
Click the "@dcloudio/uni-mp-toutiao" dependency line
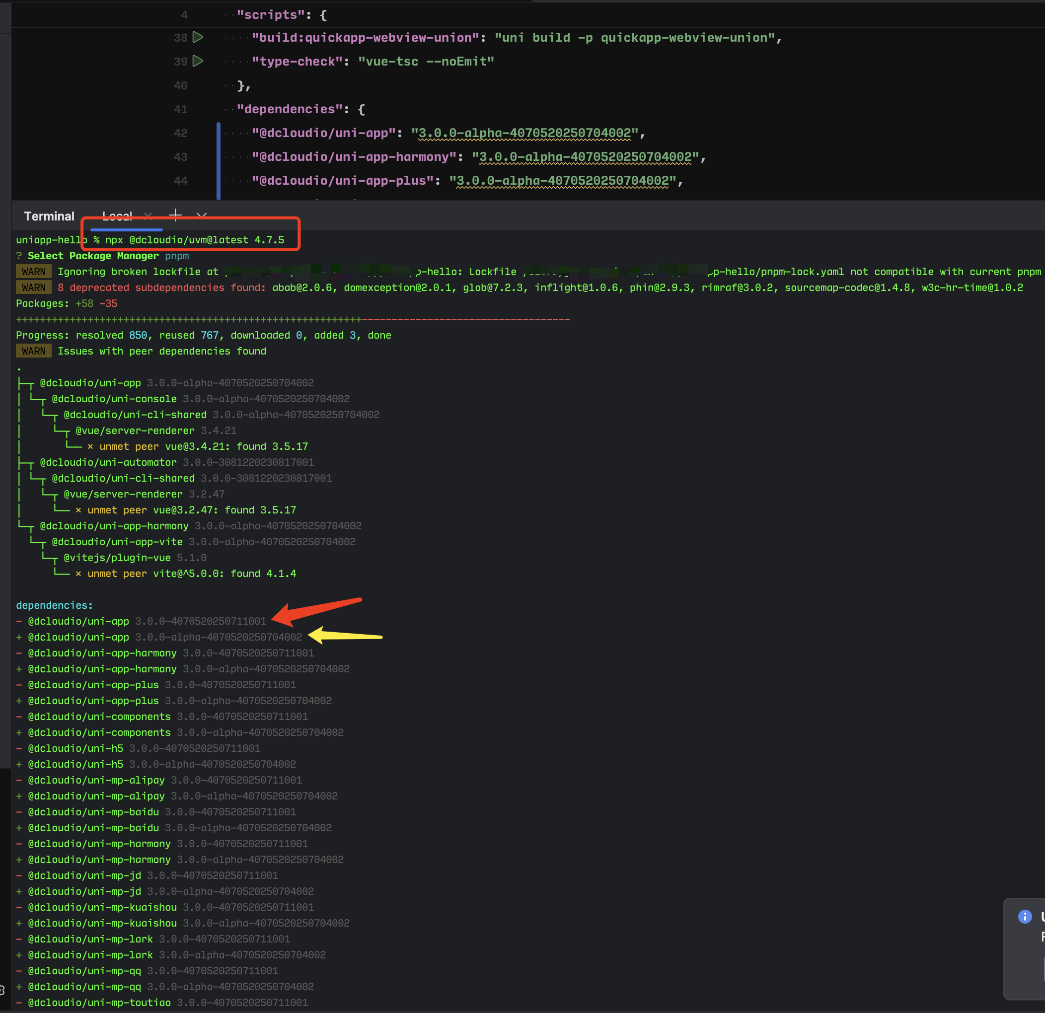pos(162,1004)
